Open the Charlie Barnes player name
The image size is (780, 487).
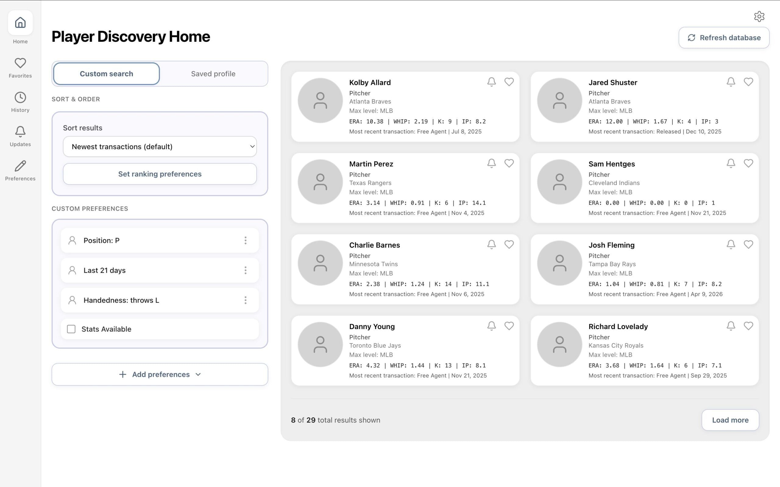pyautogui.click(x=374, y=245)
